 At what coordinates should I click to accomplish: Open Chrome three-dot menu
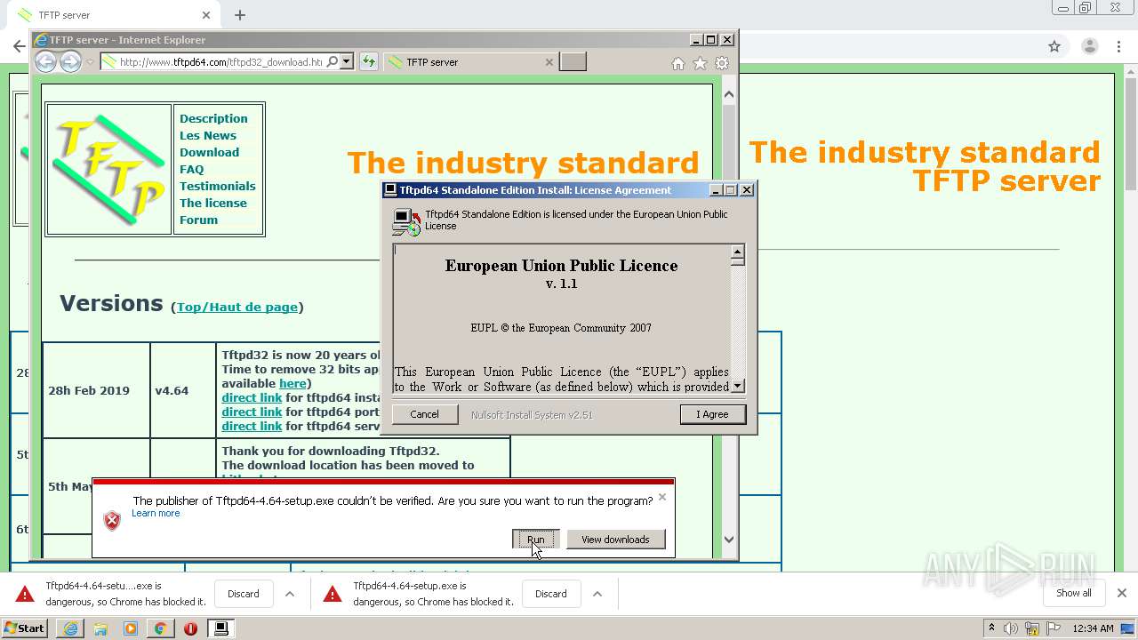(1120, 46)
